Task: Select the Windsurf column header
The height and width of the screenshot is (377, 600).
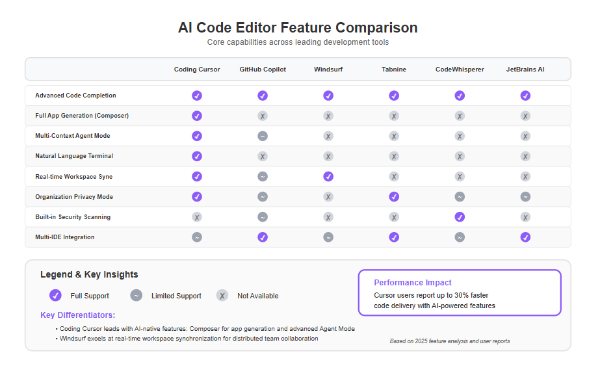Action: pos(328,70)
